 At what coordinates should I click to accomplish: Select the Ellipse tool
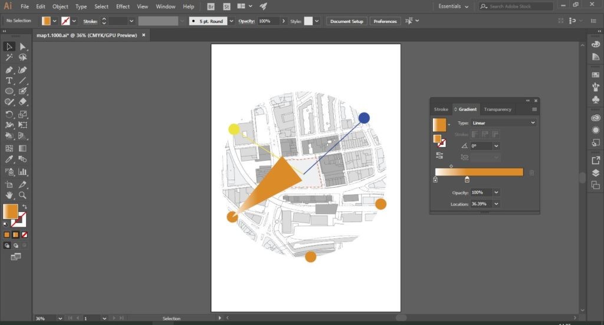point(9,91)
